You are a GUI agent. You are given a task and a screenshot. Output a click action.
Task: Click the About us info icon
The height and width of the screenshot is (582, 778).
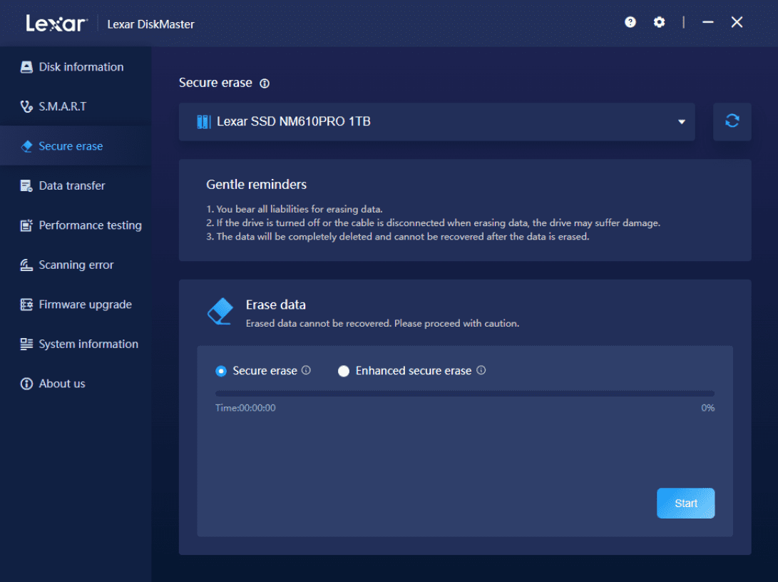26,384
